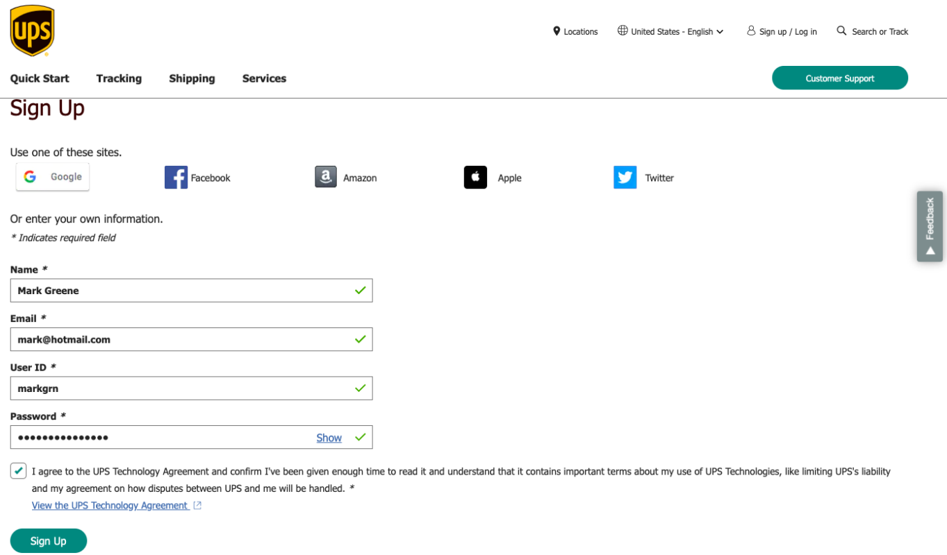Open United States - English language dropdown
The height and width of the screenshot is (555, 947).
click(x=677, y=32)
